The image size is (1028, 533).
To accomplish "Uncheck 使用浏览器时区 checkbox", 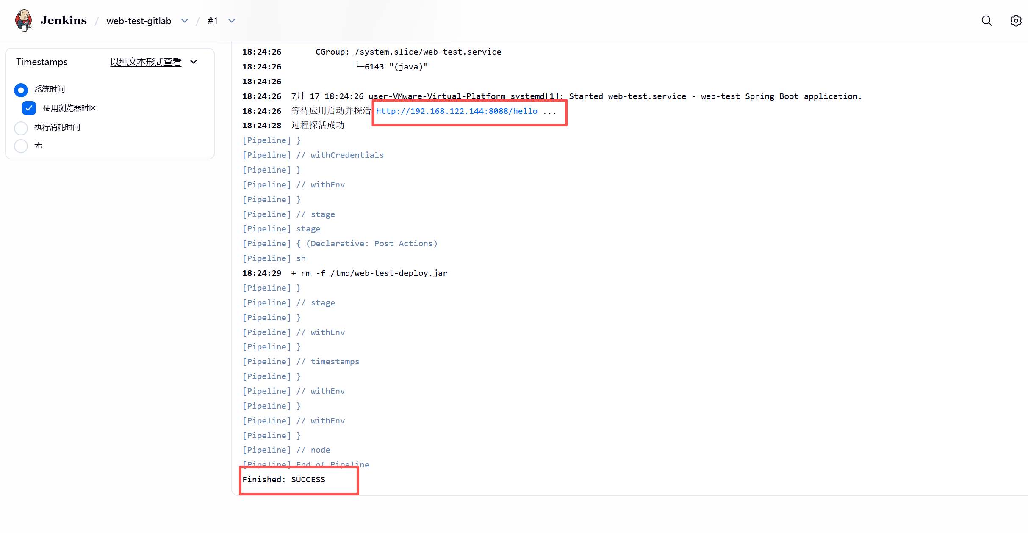I will pyautogui.click(x=29, y=108).
